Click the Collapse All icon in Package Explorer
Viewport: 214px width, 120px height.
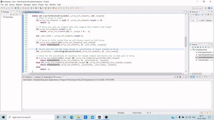pos(11,14)
